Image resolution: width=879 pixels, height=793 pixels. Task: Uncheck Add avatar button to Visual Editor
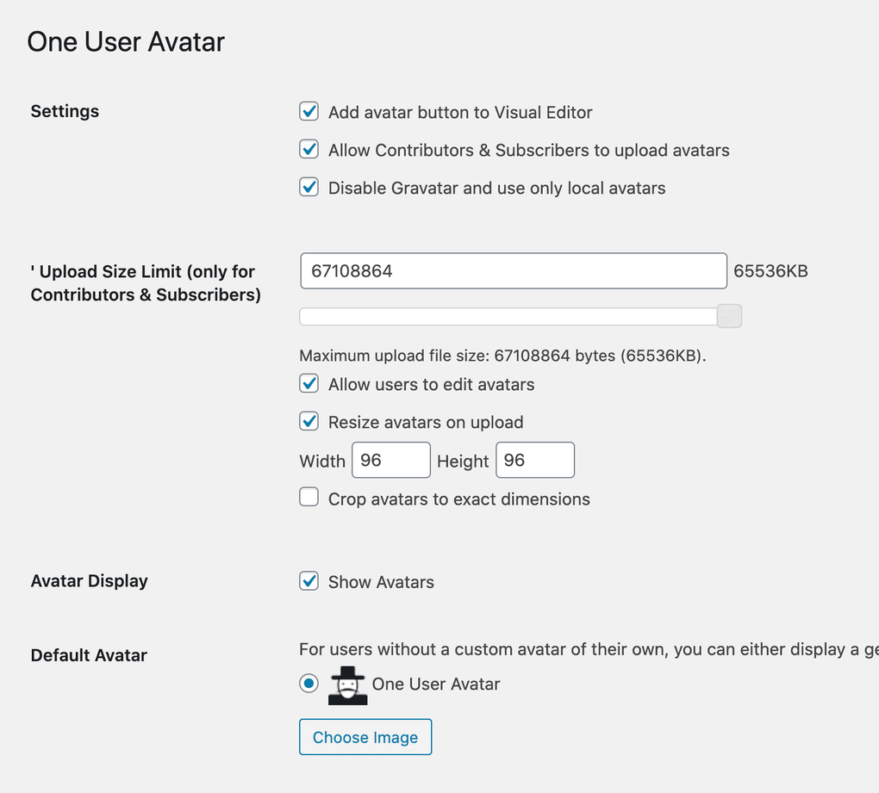309,111
